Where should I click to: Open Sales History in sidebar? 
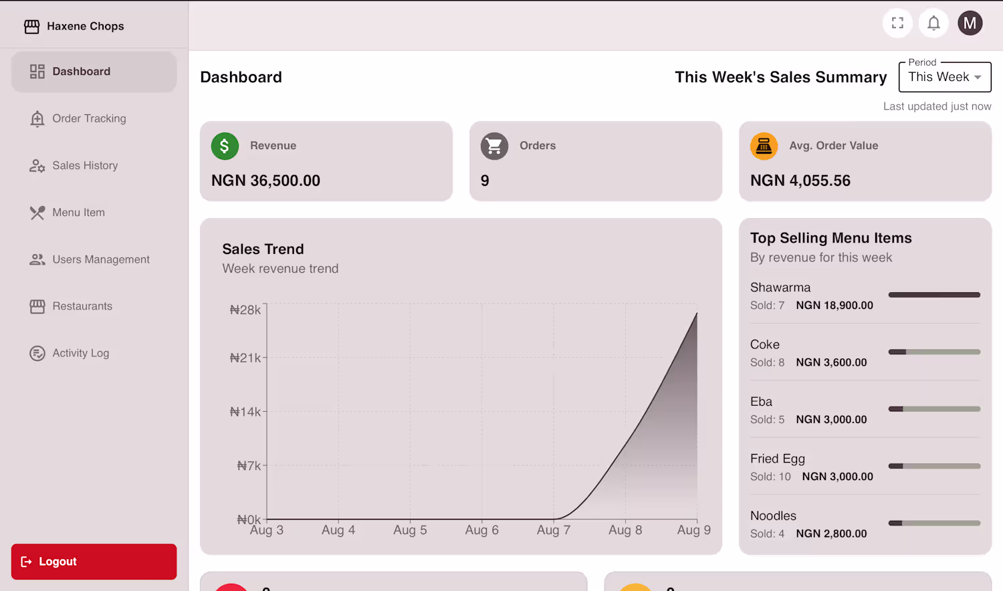tap(85, 165)
